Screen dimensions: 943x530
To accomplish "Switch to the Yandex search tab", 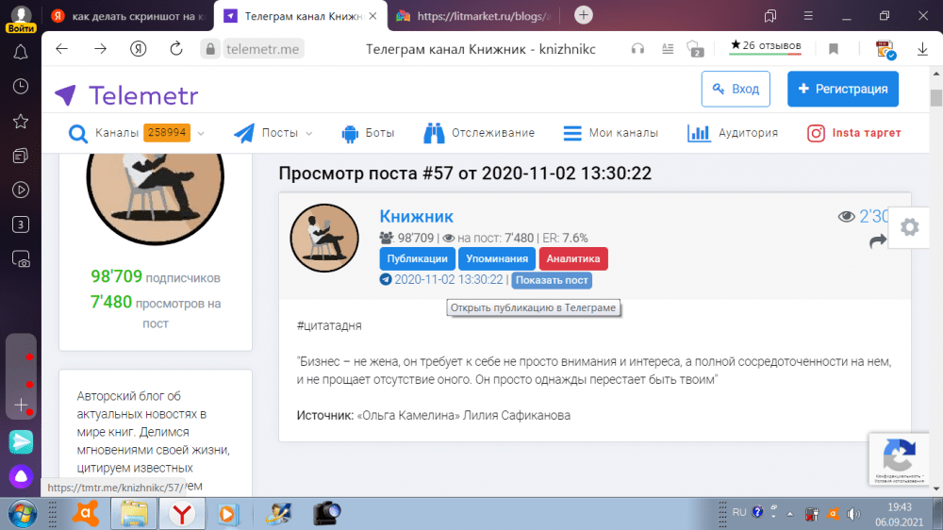I will (x=127, y=16).
